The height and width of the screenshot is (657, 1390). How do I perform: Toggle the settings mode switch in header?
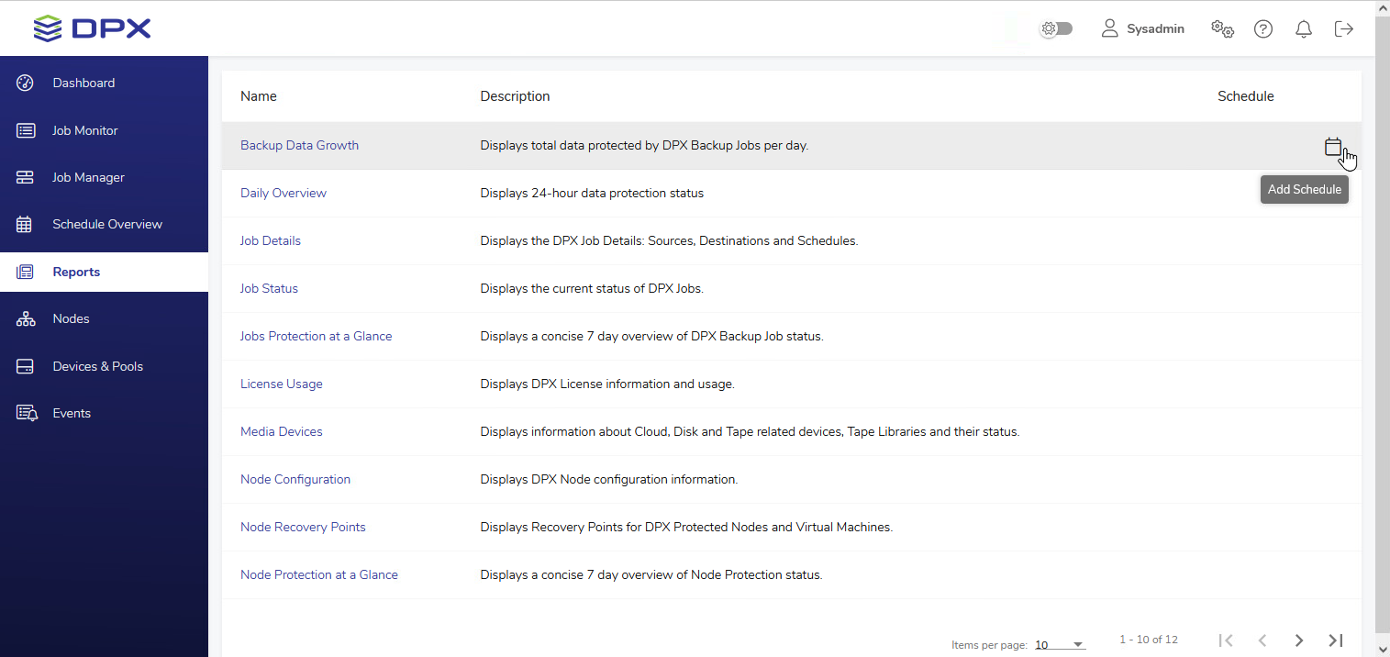1056,28
